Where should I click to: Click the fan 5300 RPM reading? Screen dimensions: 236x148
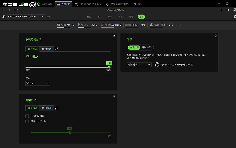116,25
